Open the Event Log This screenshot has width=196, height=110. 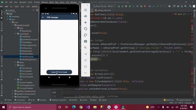168,100
